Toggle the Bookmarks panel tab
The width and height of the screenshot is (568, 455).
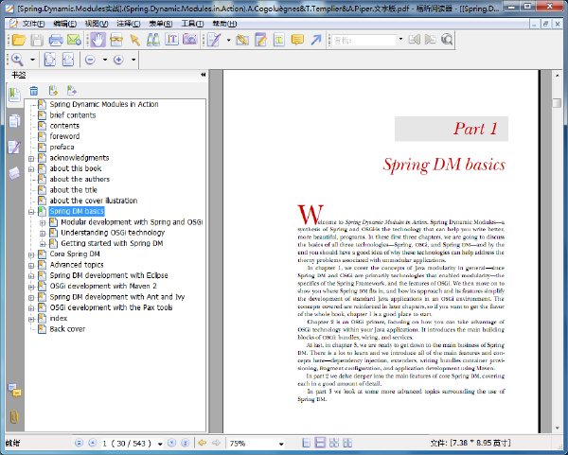(14, 95)
